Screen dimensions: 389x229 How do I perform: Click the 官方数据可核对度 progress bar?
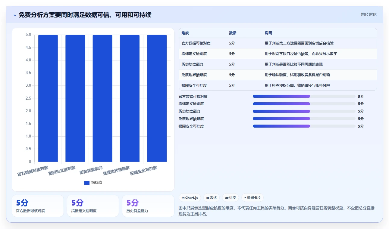point(304,96)
